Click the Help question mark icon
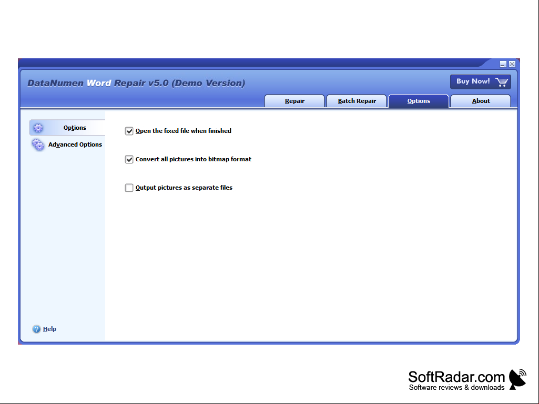Screen dimensions: 539x404 click(x=36, y=329)
